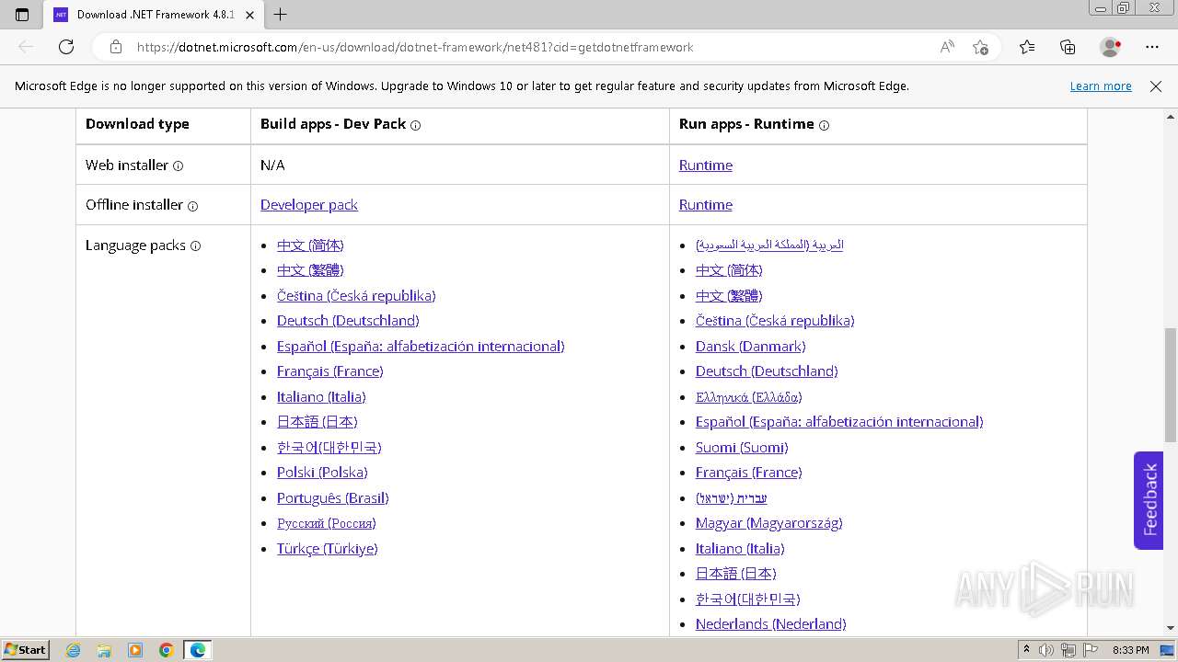Launch Chrome from the taskbar

click(166, 650)
